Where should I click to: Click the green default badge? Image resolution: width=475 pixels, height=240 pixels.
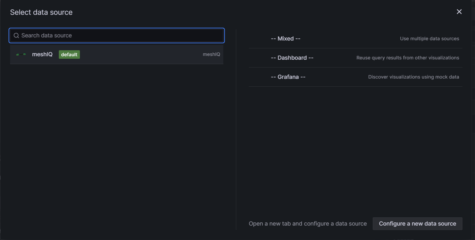69,54
